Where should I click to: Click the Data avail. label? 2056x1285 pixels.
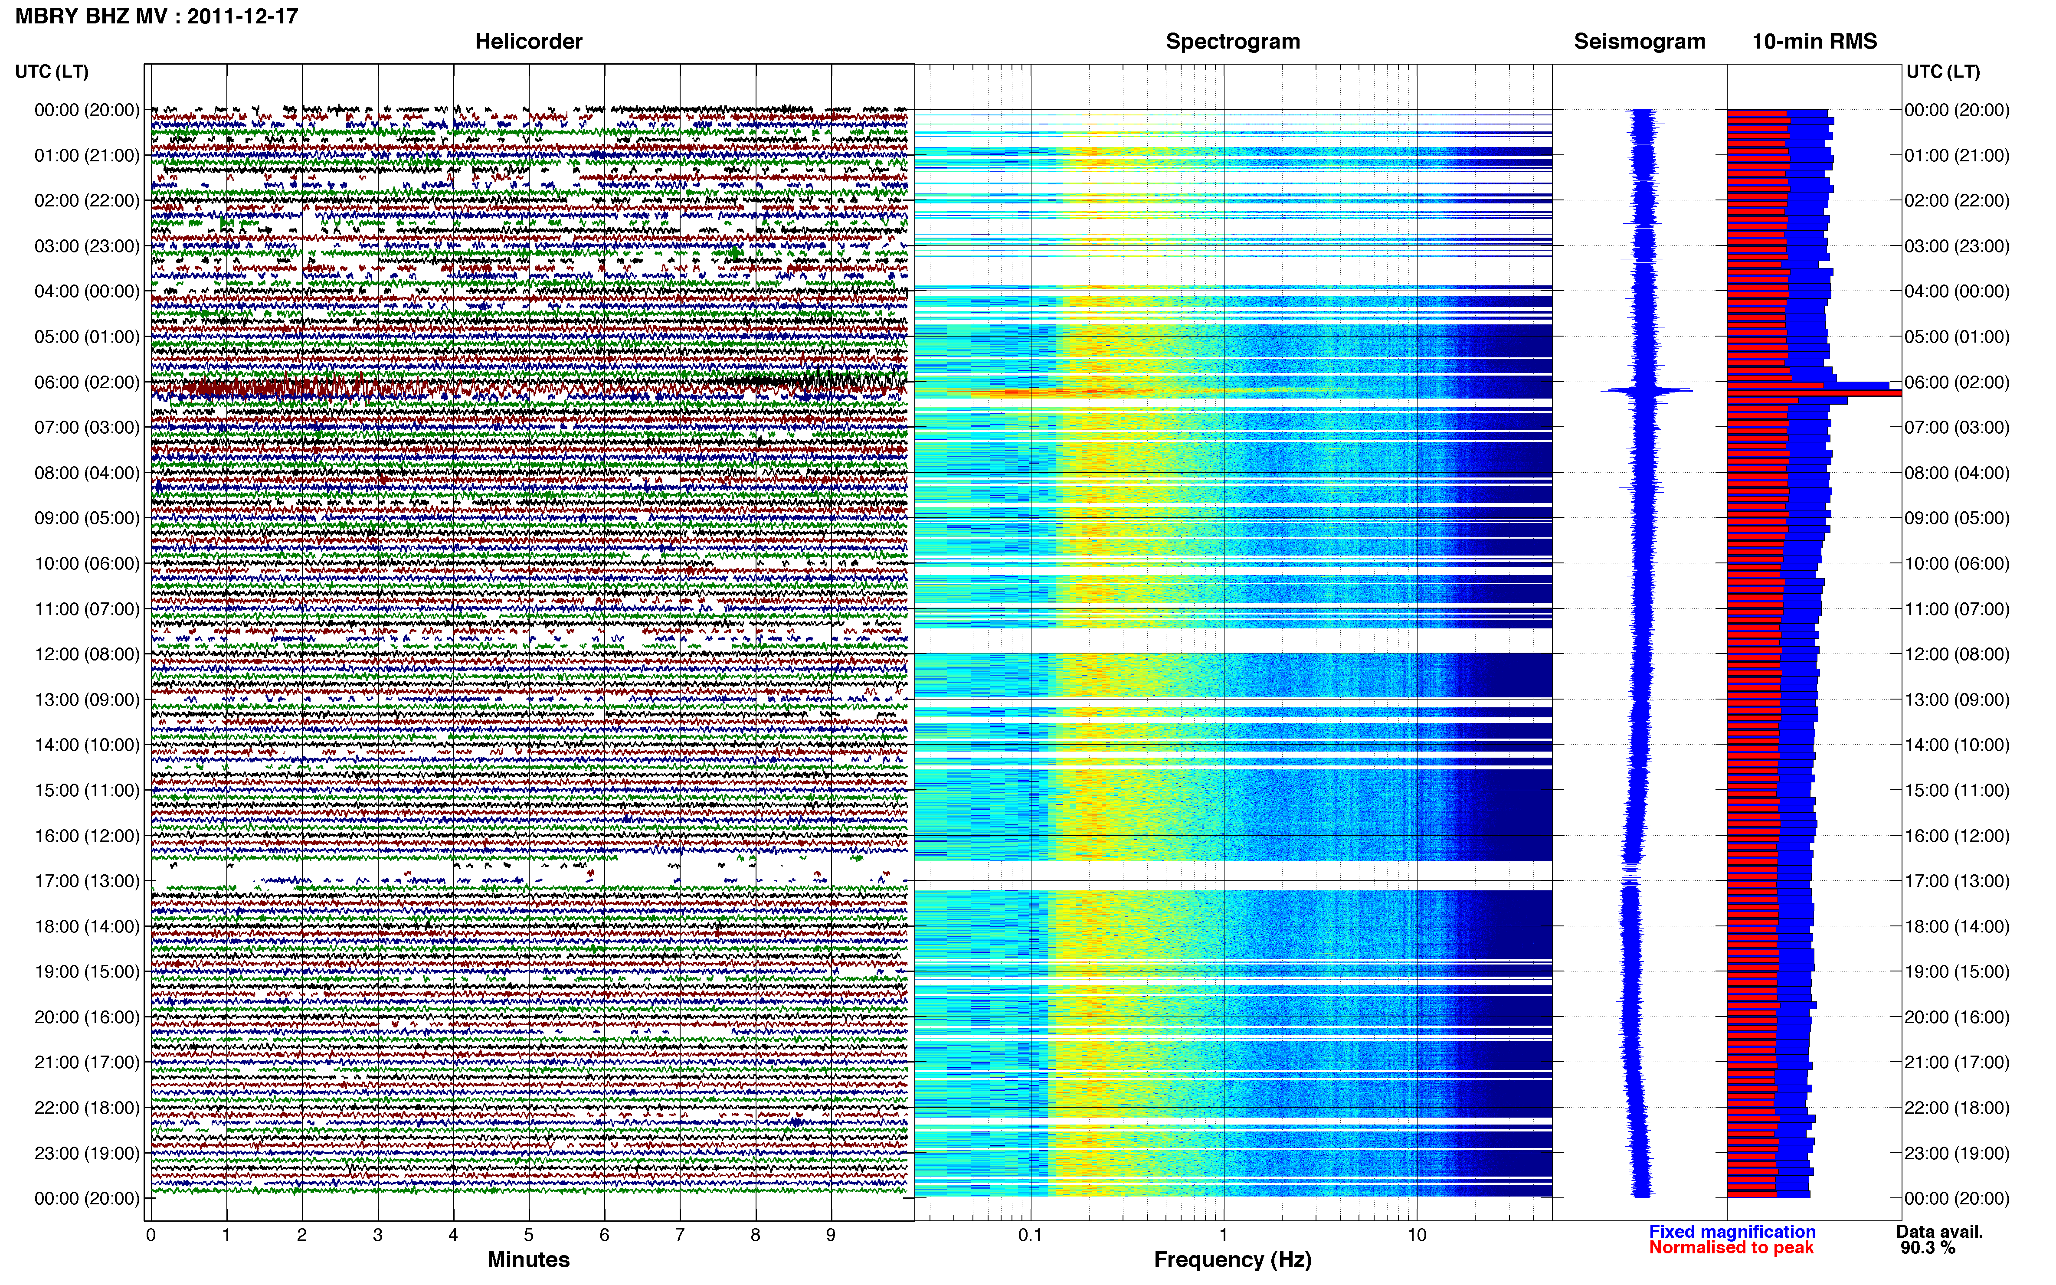tap(1940, 1232)
